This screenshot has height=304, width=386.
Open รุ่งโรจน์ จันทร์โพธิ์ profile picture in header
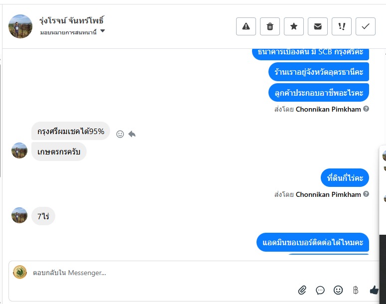(20, 26)
